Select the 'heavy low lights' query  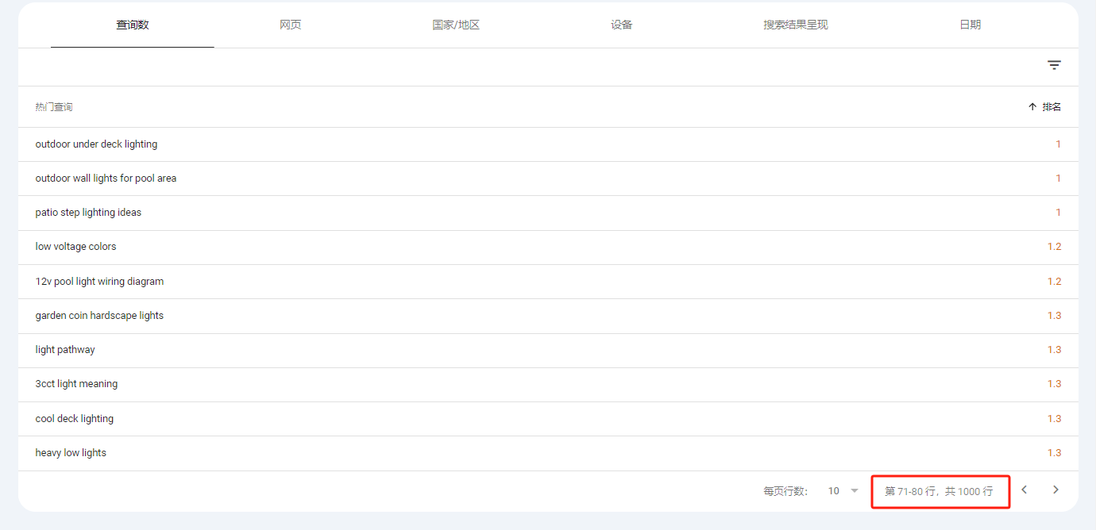pos(71,453)
